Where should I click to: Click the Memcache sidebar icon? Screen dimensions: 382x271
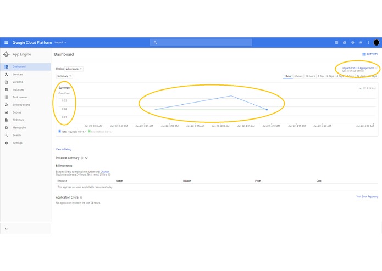(7, 128)
